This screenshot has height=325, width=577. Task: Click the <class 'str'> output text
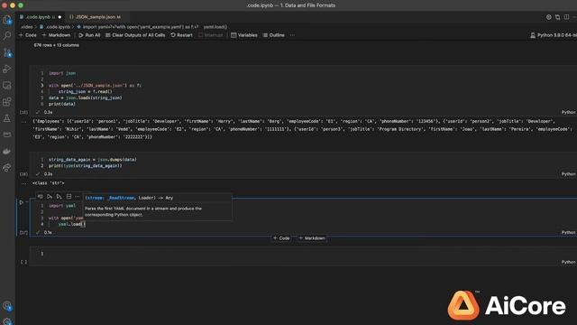[48, 183]
